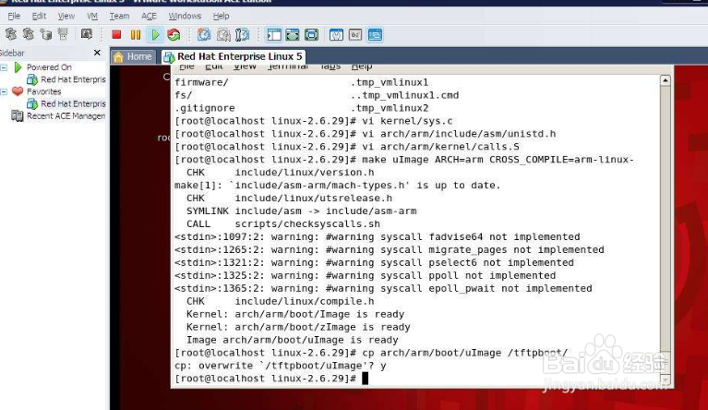Close the Sidebar panel

pyautogui.click(x=97, y=53)
